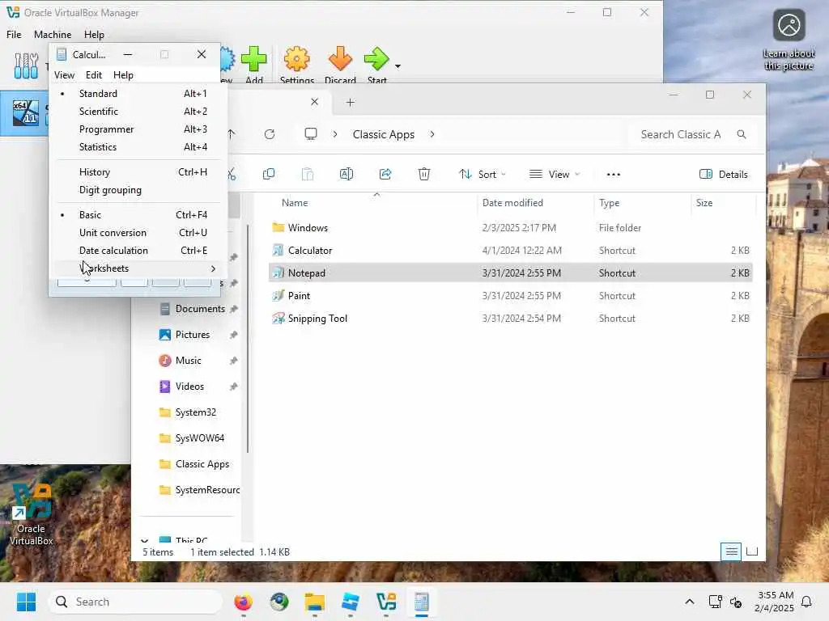The width and height of the screenshot is (829, 621).
Task: Sort by Type column header
Action: [609, 203]
